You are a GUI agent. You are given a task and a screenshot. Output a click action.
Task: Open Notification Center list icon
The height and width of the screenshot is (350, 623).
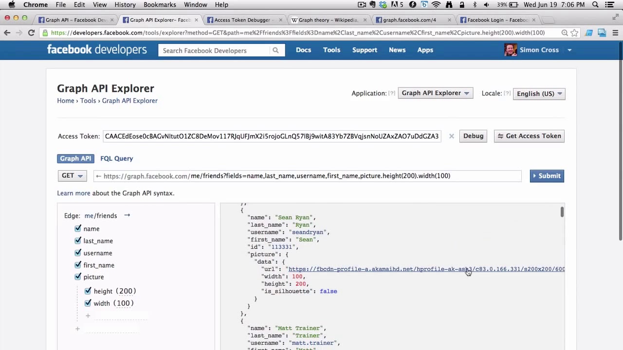[610, 5]
